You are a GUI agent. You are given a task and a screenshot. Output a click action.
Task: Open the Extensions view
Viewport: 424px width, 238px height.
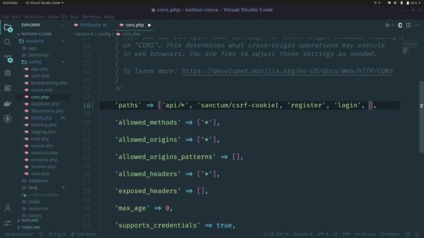(x=7, y=88)
